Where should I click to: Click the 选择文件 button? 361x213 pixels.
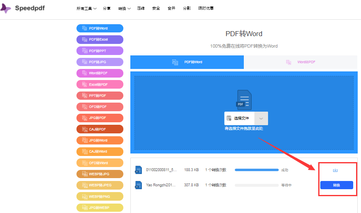239,118
